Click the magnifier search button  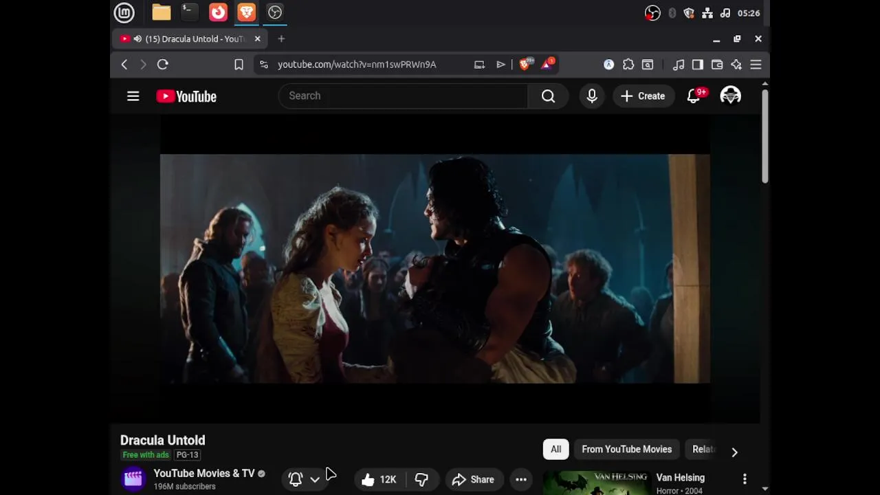[x=548, y=96]
